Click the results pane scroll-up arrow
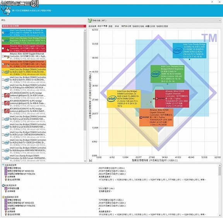 pos(220,165)
